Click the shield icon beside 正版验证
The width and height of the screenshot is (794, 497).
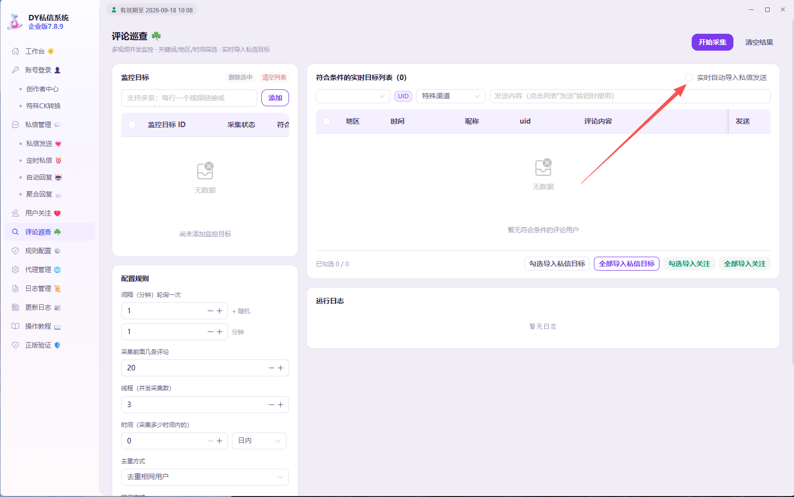[15, 345]
